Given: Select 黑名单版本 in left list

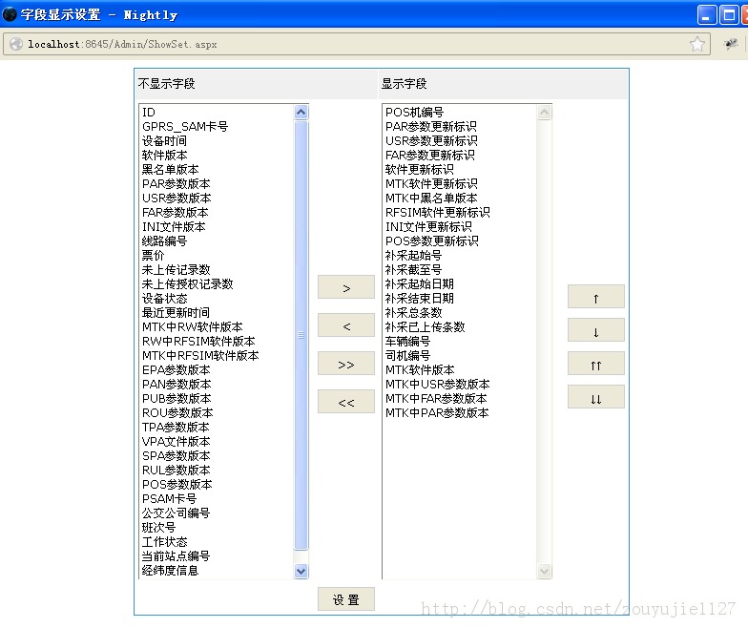Looking at the screenshot, I should coord(218,170).
